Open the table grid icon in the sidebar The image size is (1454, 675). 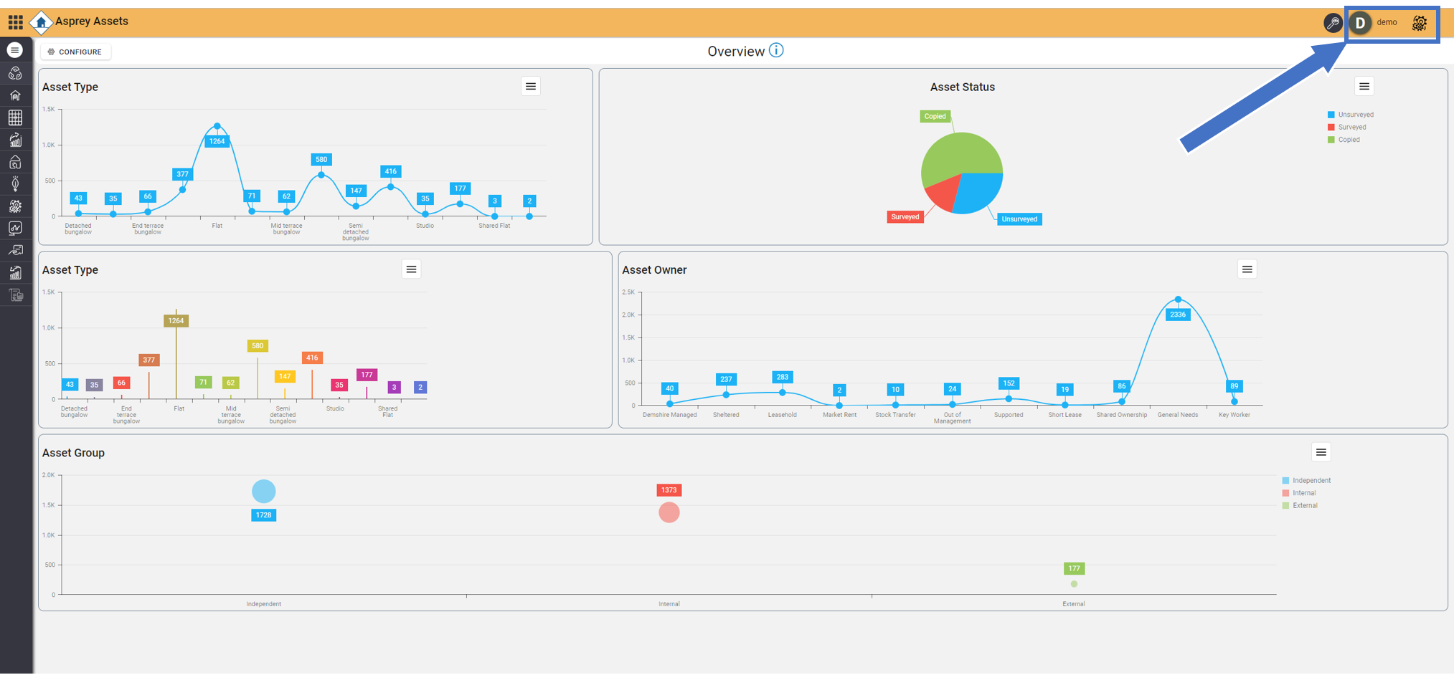coord(15,118)
